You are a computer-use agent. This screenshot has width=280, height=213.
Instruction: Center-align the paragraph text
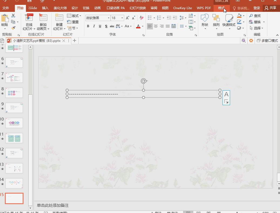tap(156, 26)
